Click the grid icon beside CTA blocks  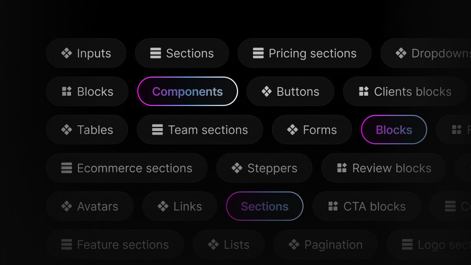point(333,206)
